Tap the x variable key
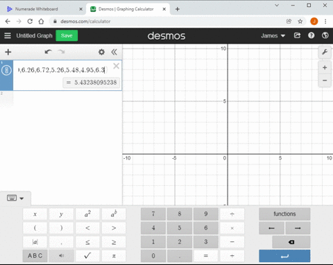This screenshot has width=333, height=265. (x=35, y=214)
